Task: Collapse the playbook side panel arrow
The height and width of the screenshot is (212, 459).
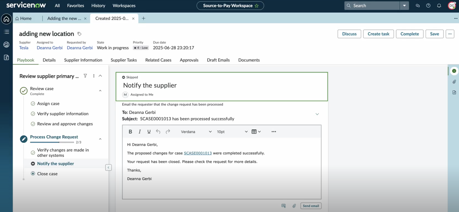Action: coord(108,168)
